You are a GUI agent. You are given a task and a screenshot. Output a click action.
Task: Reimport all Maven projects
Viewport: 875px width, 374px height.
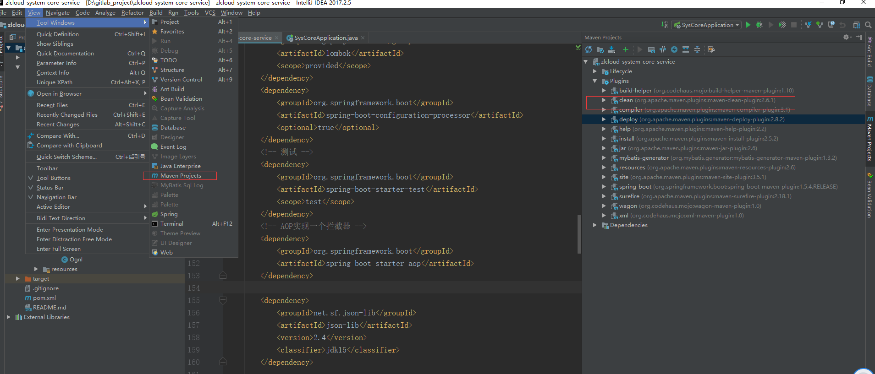[589, 49]
